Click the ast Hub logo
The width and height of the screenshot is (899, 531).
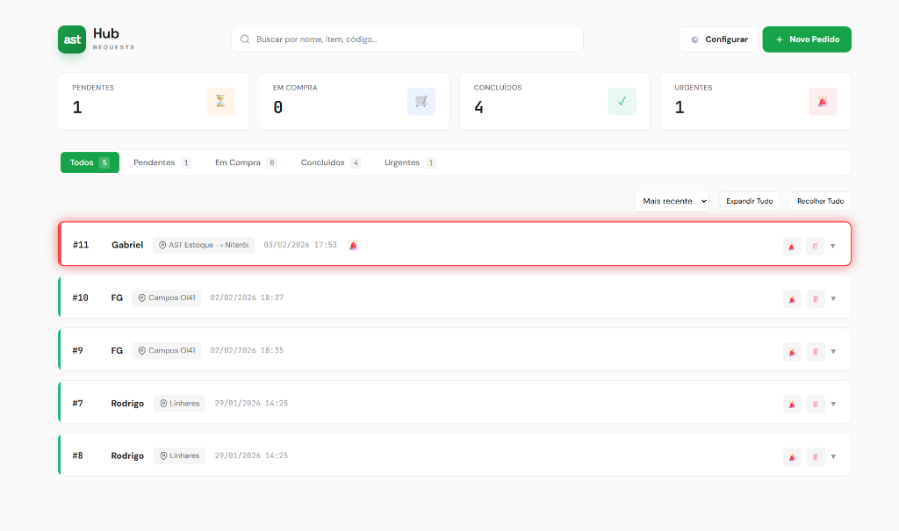coord(72,39)
